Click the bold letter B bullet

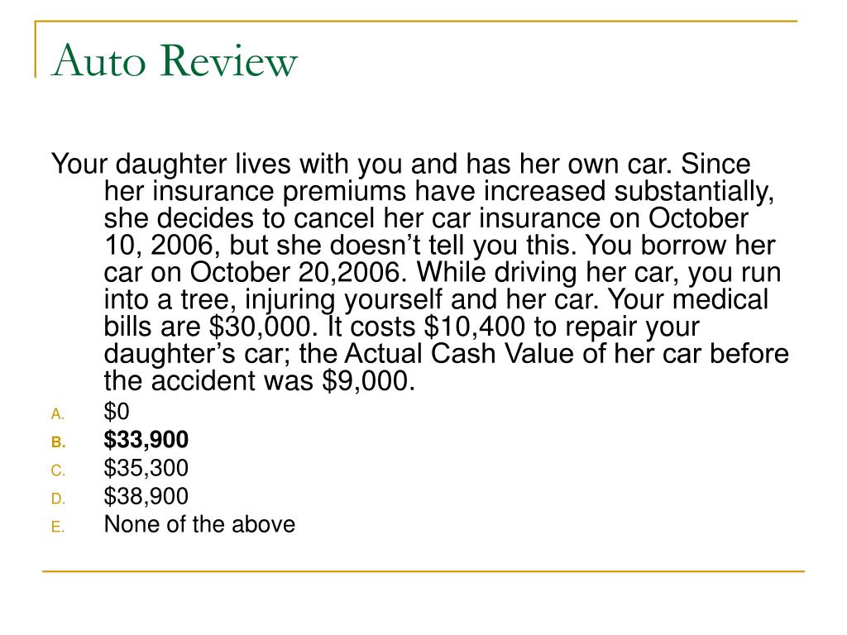click(59, 443)
